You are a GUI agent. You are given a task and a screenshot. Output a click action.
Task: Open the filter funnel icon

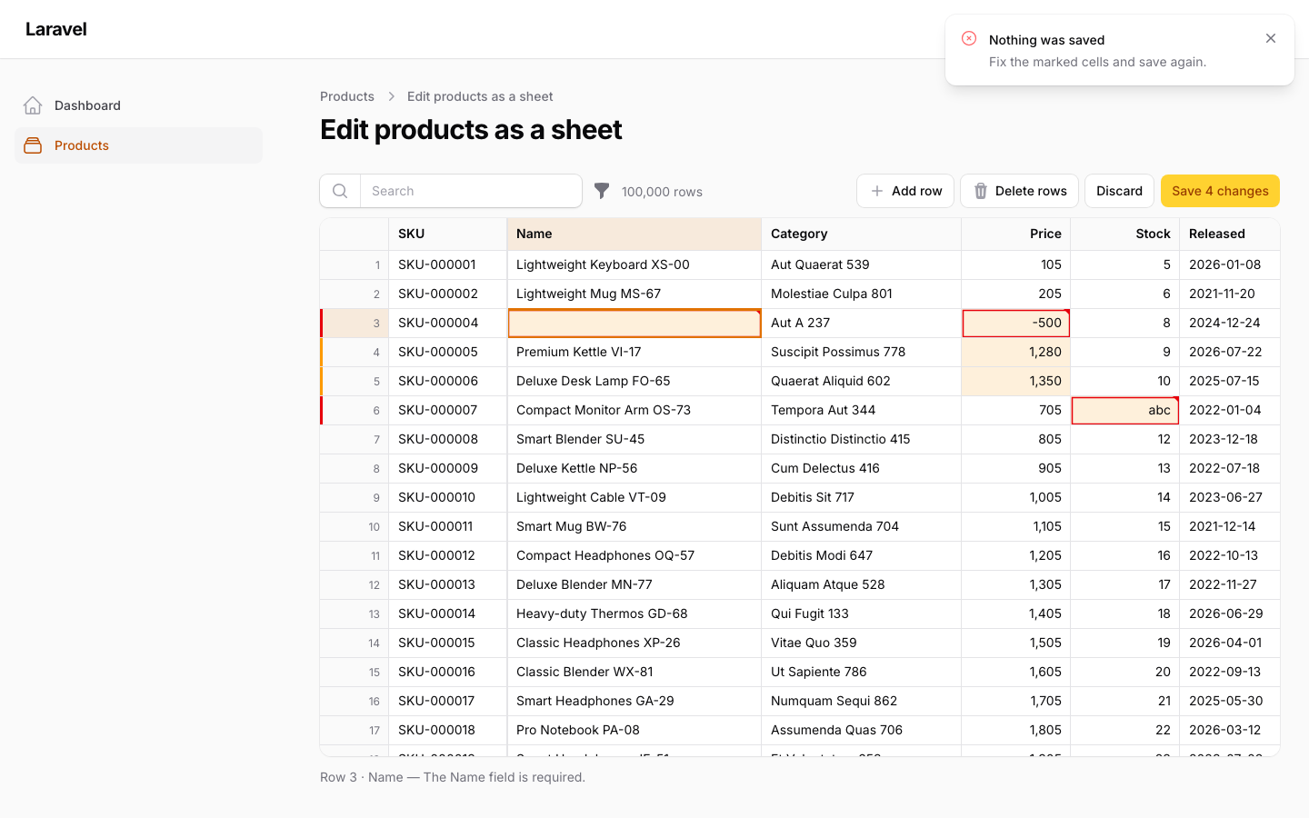tap(602, 191)
